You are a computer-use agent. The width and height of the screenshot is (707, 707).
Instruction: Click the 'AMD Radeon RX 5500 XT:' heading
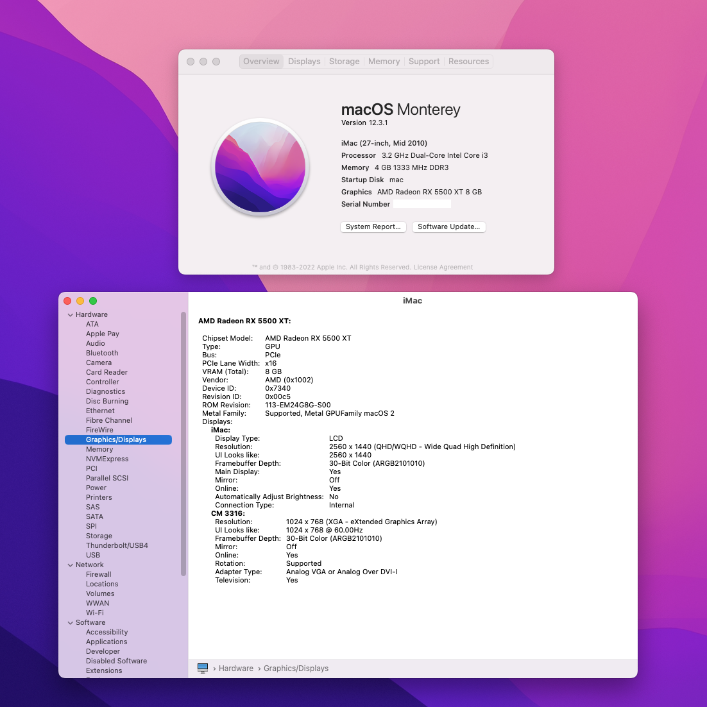[244, 321]
